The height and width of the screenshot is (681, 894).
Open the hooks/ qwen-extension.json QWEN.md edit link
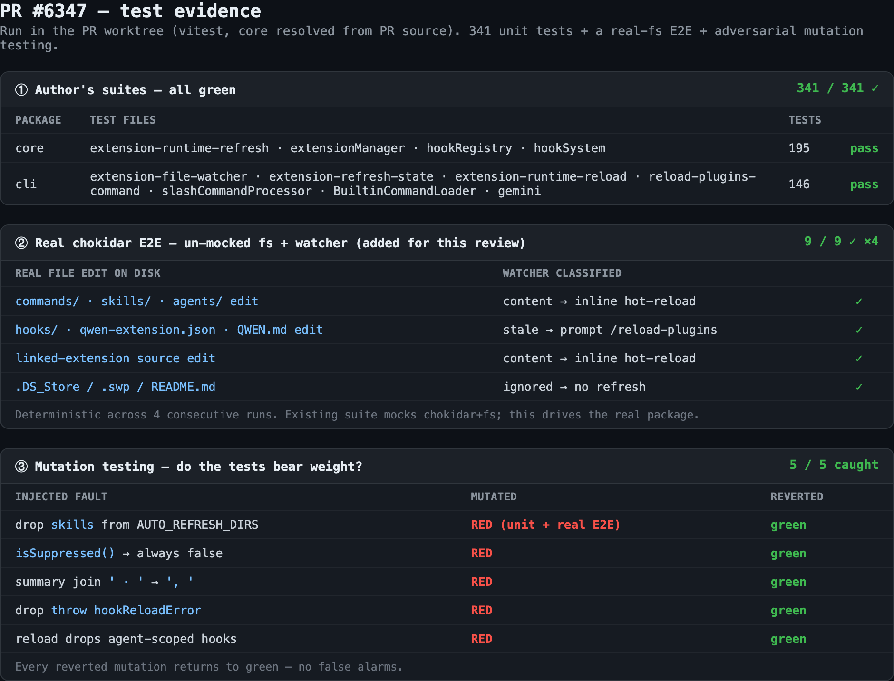click(x=169, y=330)
